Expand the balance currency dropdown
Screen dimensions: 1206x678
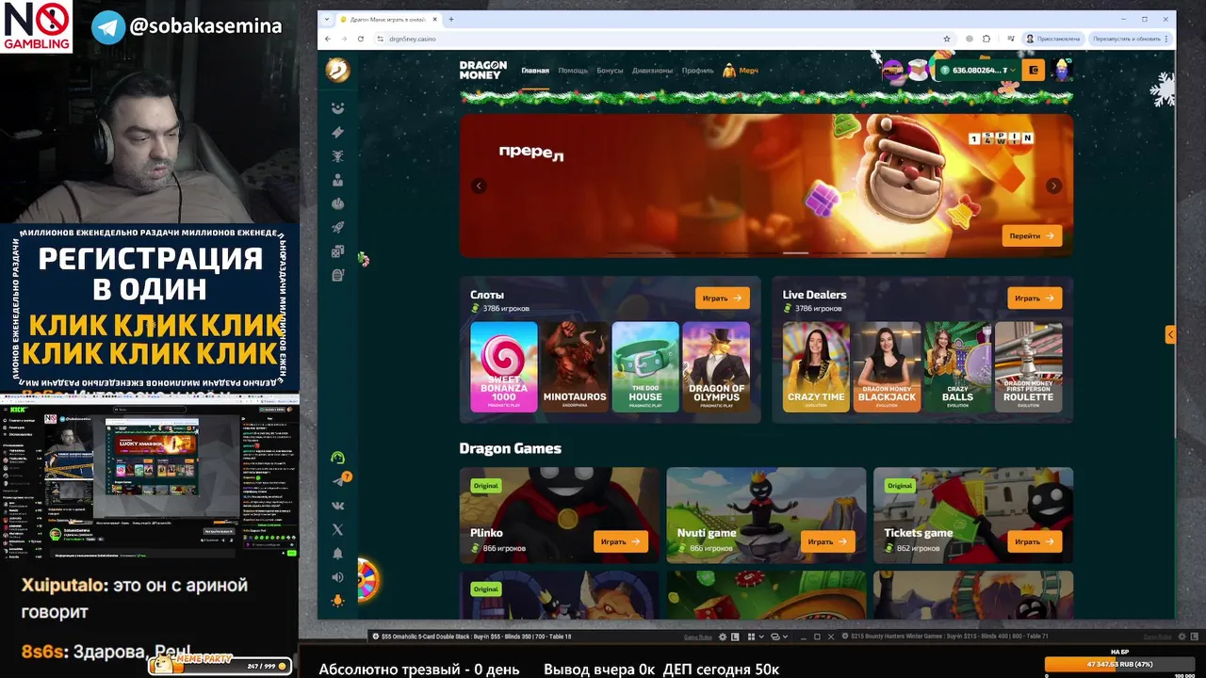coord(1015,71)
